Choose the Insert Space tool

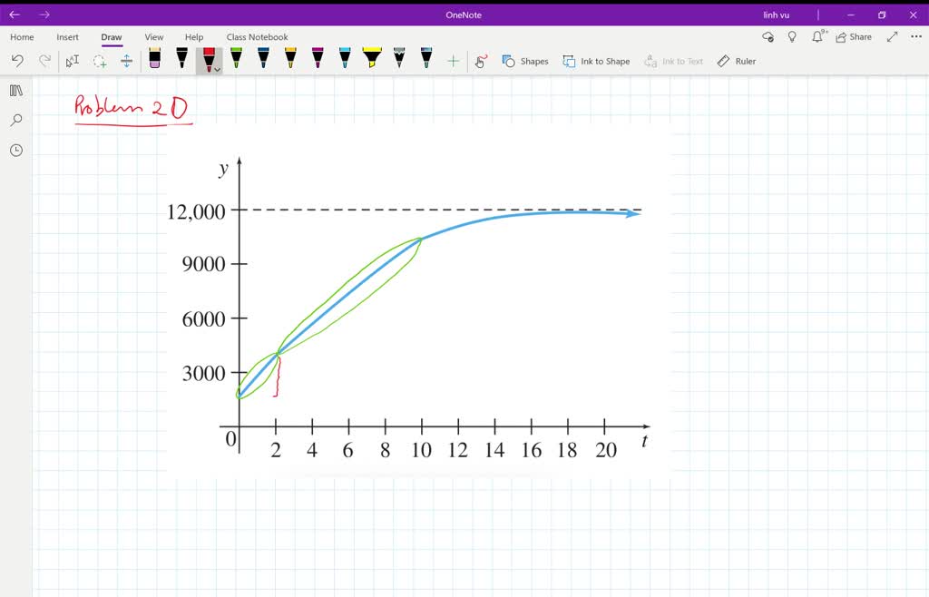click(126, 61)
